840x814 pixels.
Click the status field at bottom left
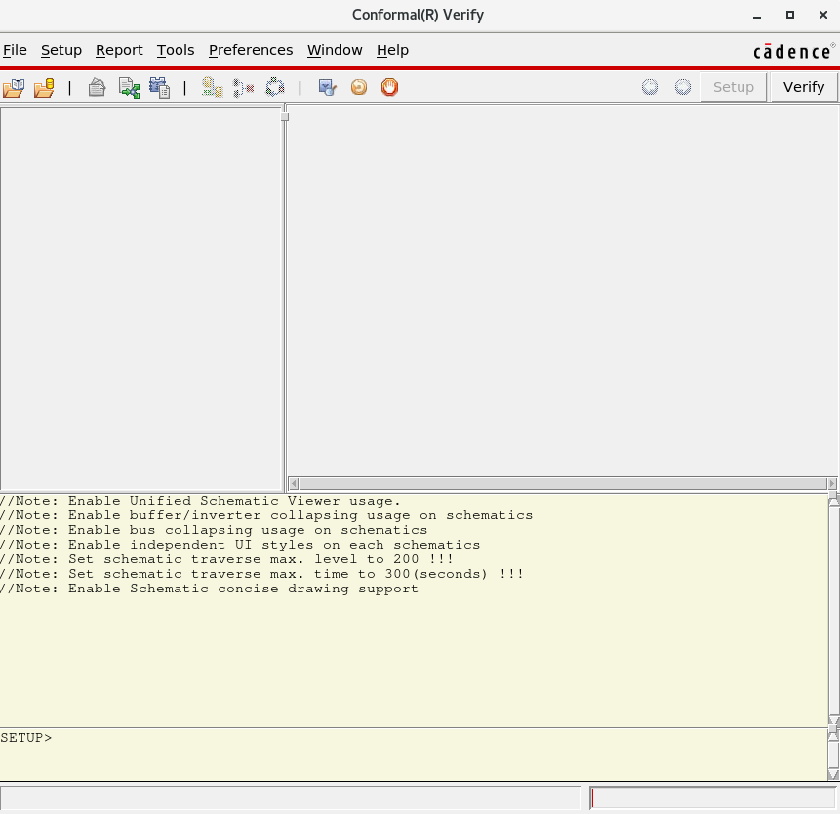(x=291, y=798)
